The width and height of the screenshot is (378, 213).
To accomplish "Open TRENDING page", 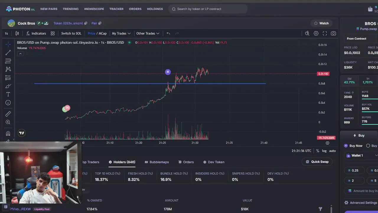I will [x=71, y=9].
